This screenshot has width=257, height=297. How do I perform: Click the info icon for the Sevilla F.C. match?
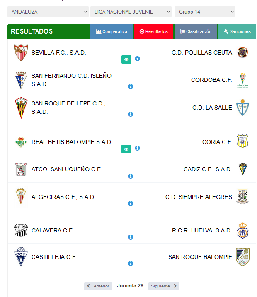coord(137,59)
